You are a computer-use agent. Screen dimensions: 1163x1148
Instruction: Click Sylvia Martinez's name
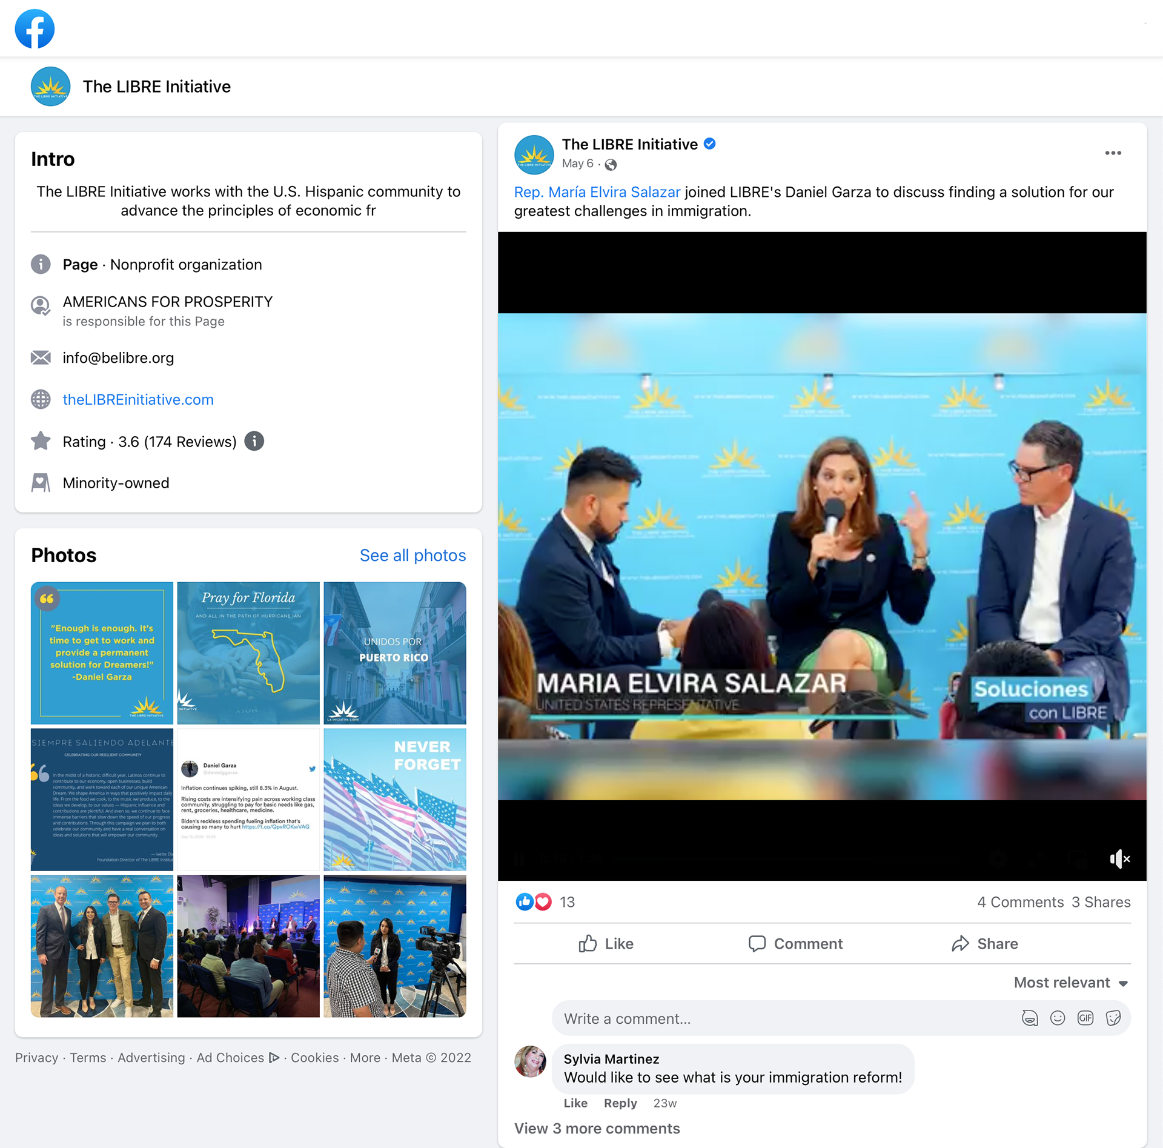611,1059
